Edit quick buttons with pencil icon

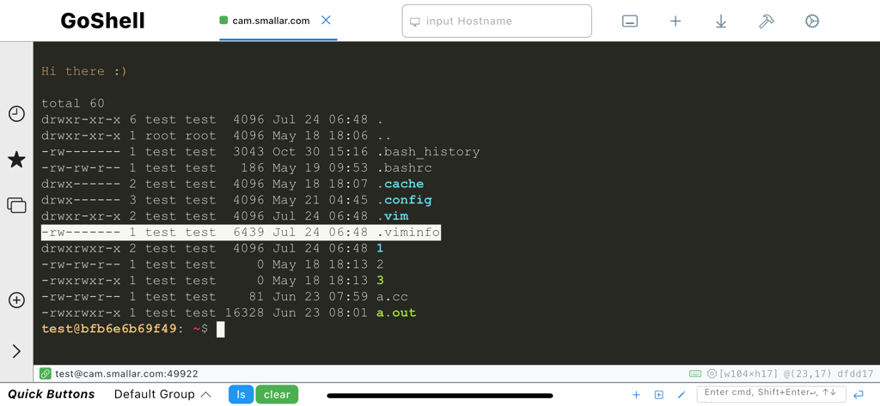click(x=681, y=395)
